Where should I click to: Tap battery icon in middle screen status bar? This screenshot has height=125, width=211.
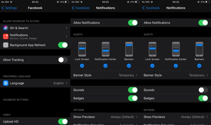(x=137, y=2)
